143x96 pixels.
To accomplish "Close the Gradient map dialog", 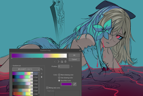I will click(x=80, y=50).
